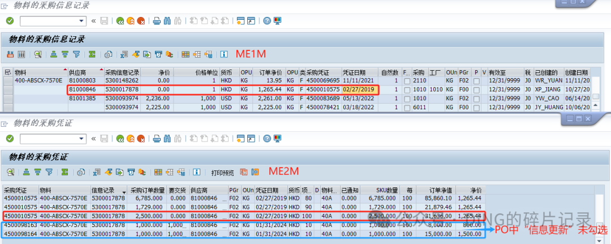This screenshot has height=244, width=611.
Task: Tick P checkbox in the XP_JIANG row
Action: point(476,89)
